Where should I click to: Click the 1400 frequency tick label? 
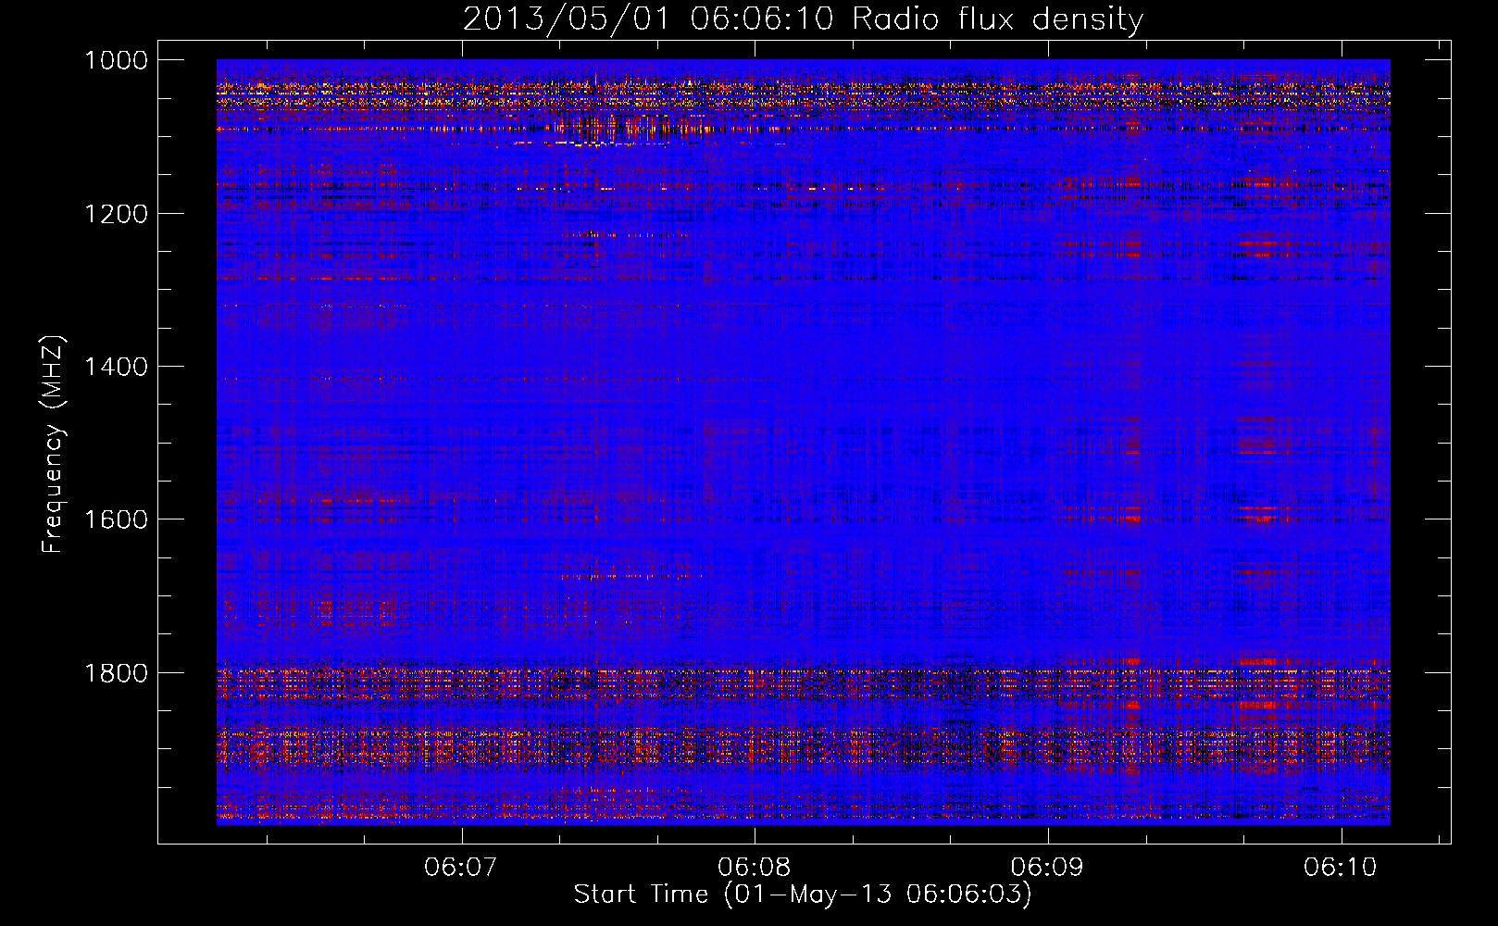(x=116, y=367)
